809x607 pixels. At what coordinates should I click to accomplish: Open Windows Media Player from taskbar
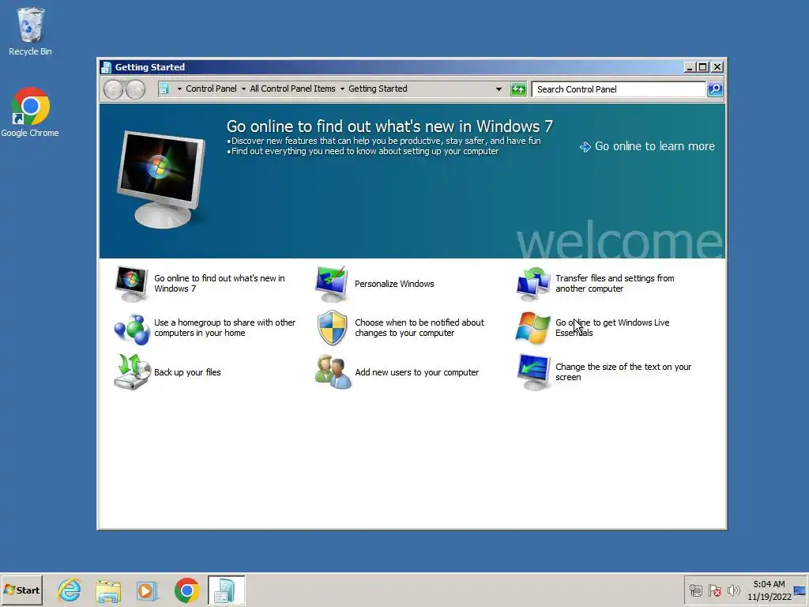[146, 590]
